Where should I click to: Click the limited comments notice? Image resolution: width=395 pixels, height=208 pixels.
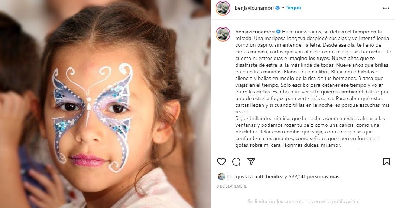tap(303, 201)
